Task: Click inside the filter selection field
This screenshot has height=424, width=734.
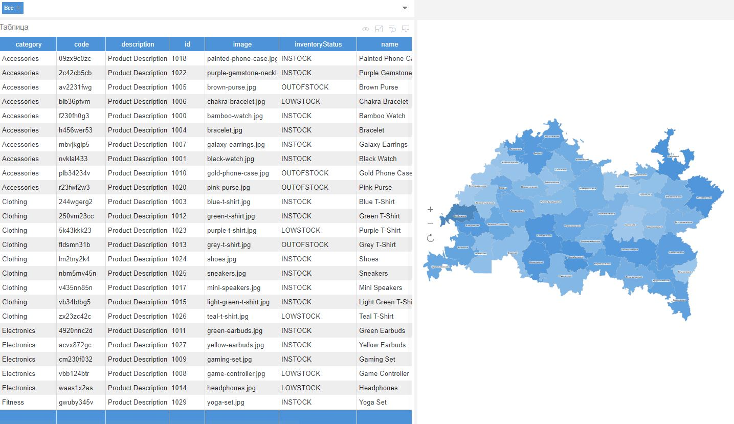Action: click(x=205, y=8)
